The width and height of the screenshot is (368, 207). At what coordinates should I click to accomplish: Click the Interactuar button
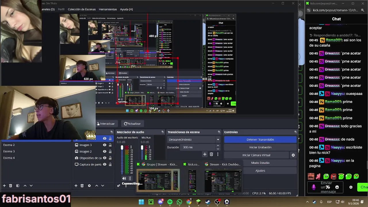106,124
